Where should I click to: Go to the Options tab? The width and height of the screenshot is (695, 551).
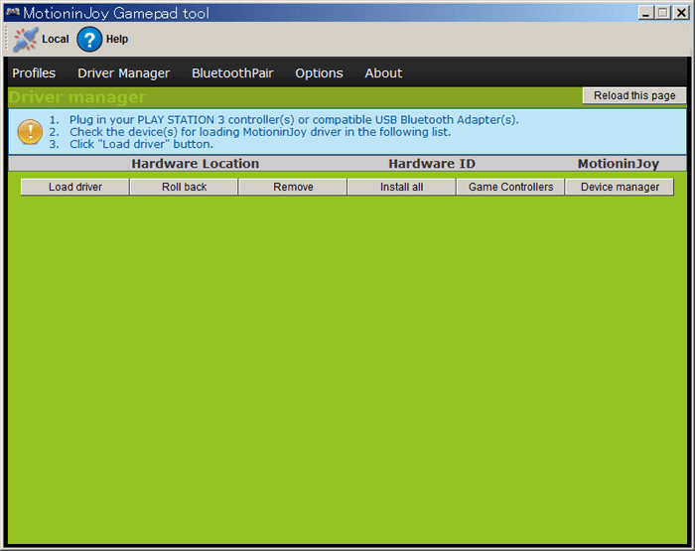(x=319, y=73)
